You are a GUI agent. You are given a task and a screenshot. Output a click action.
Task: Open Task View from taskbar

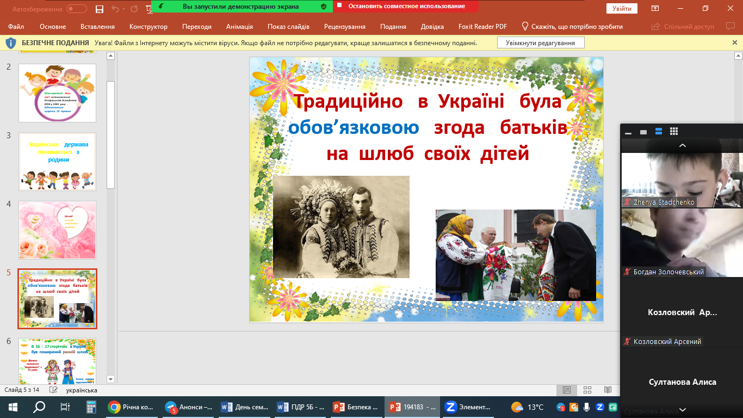(65, 407)
